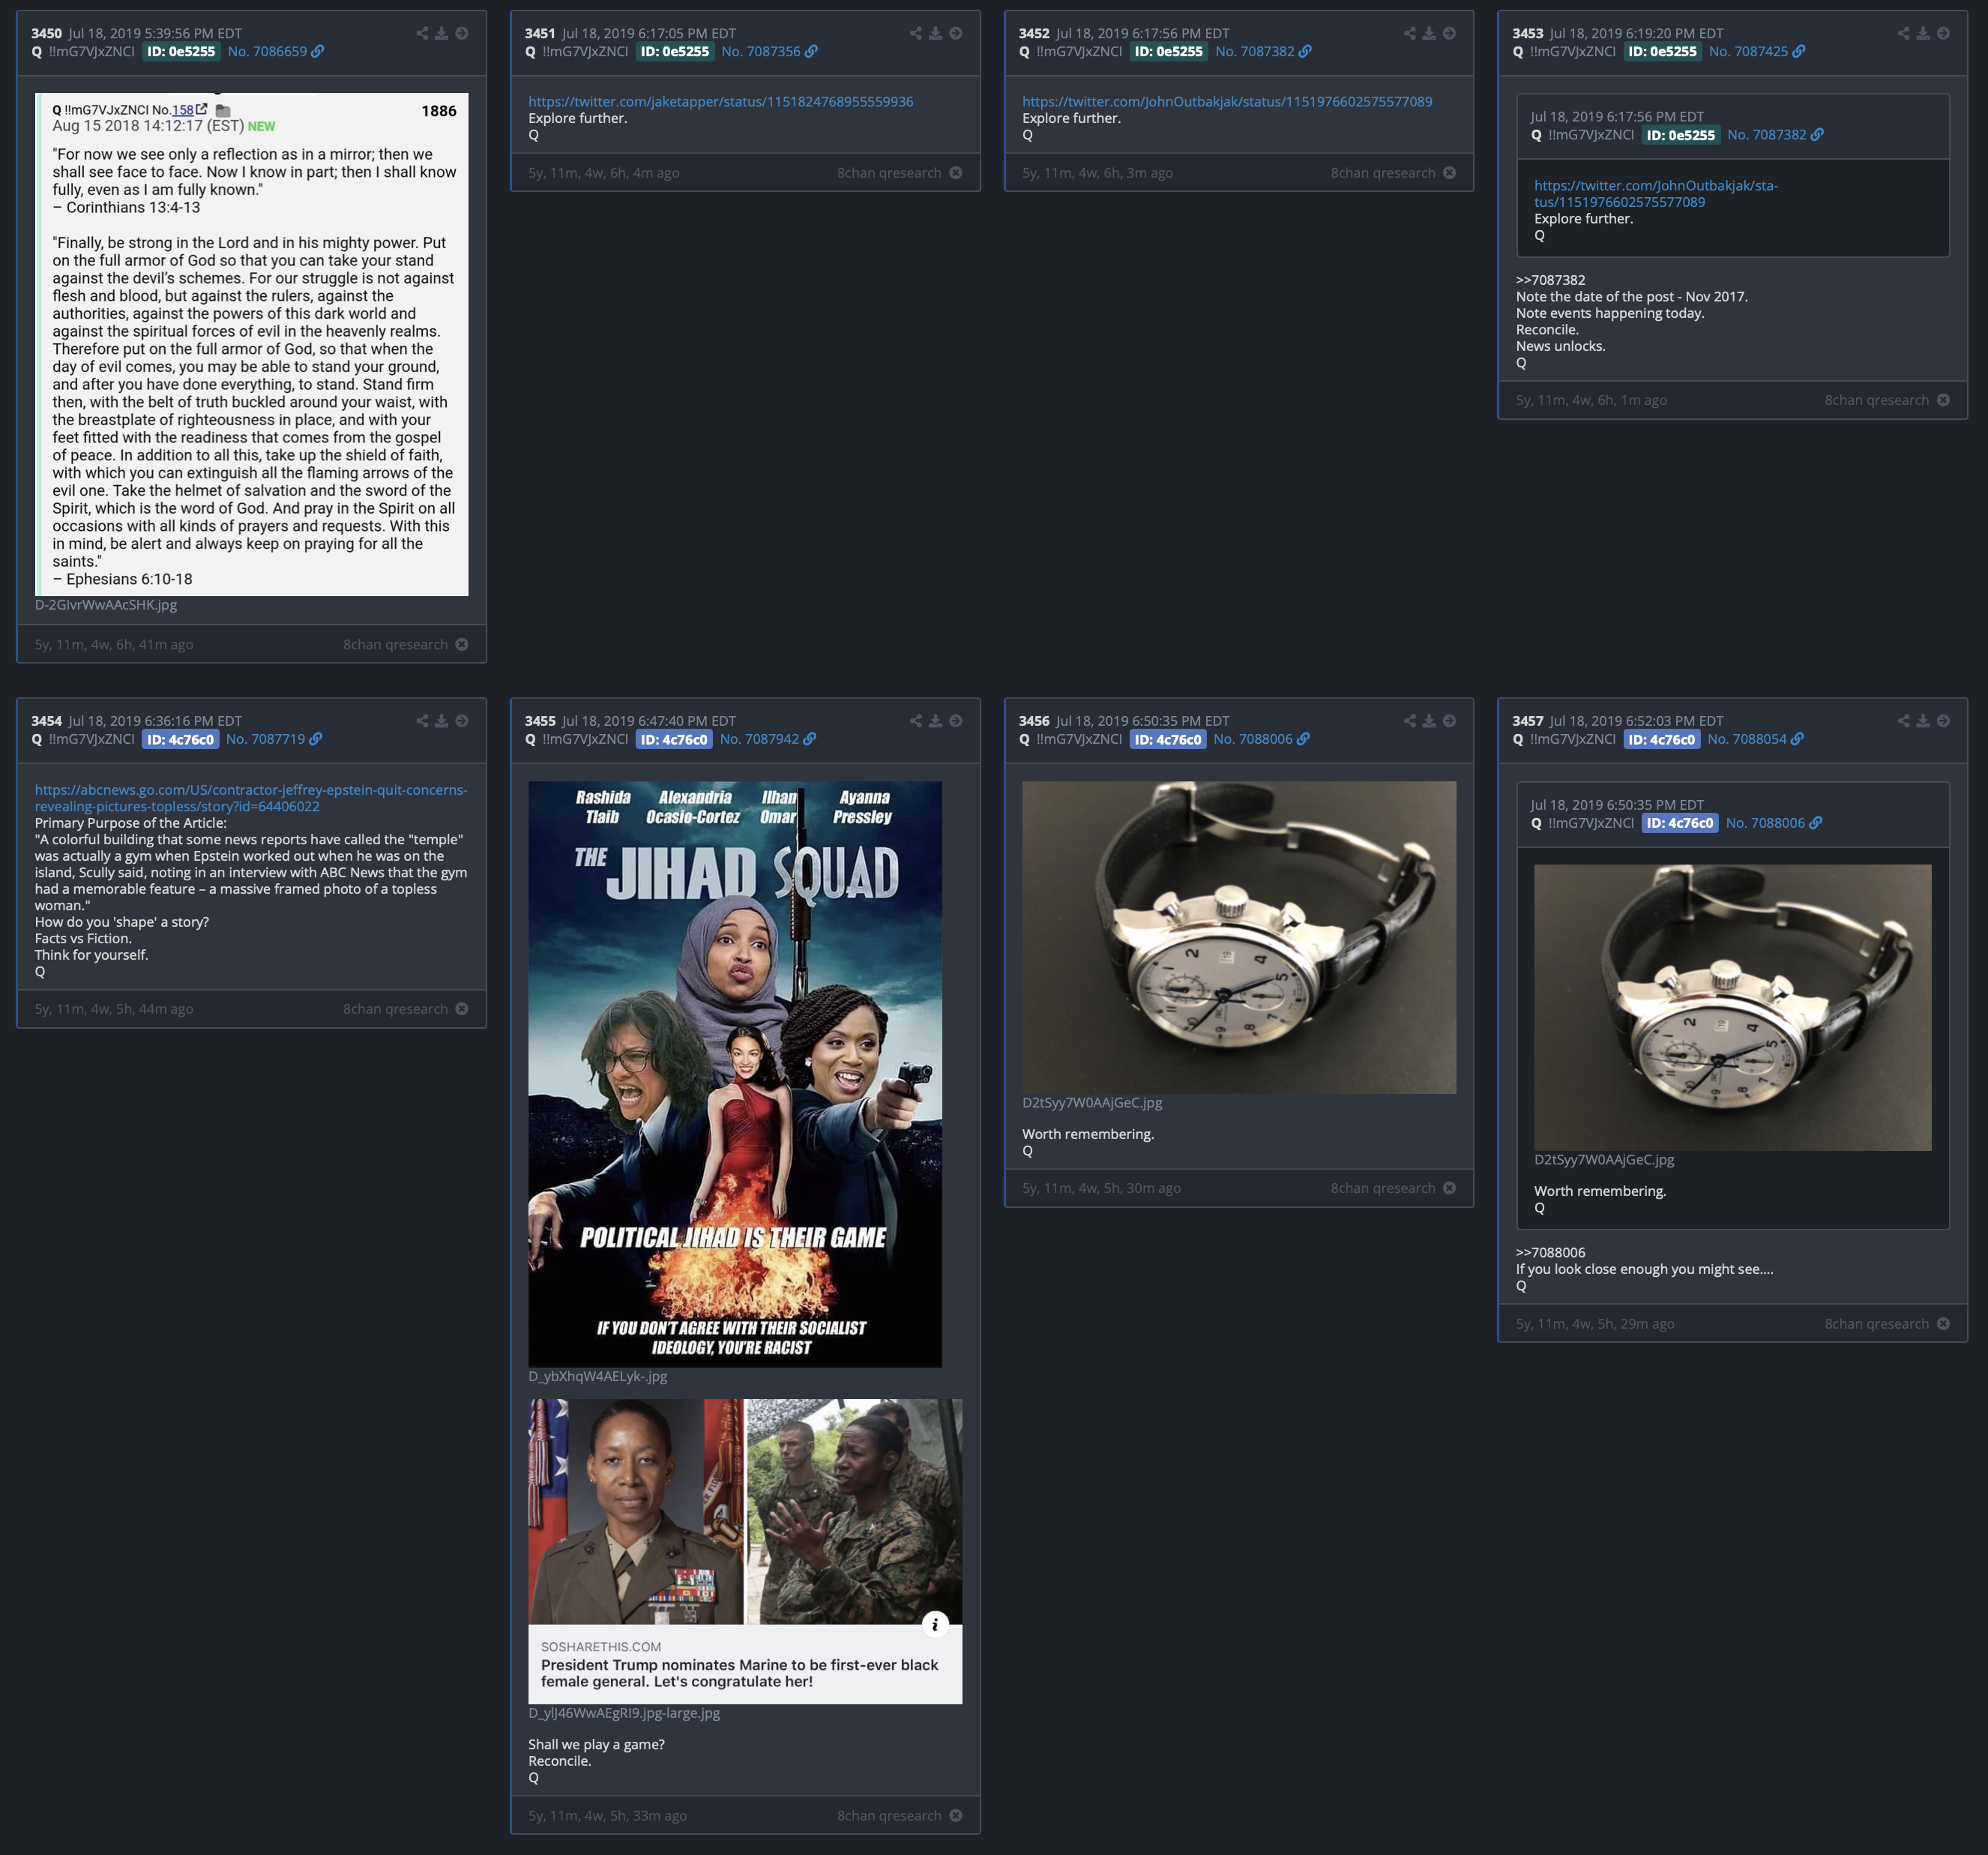
Task: Click the >>7087382 reply reference
Action: click(1550, 280)
